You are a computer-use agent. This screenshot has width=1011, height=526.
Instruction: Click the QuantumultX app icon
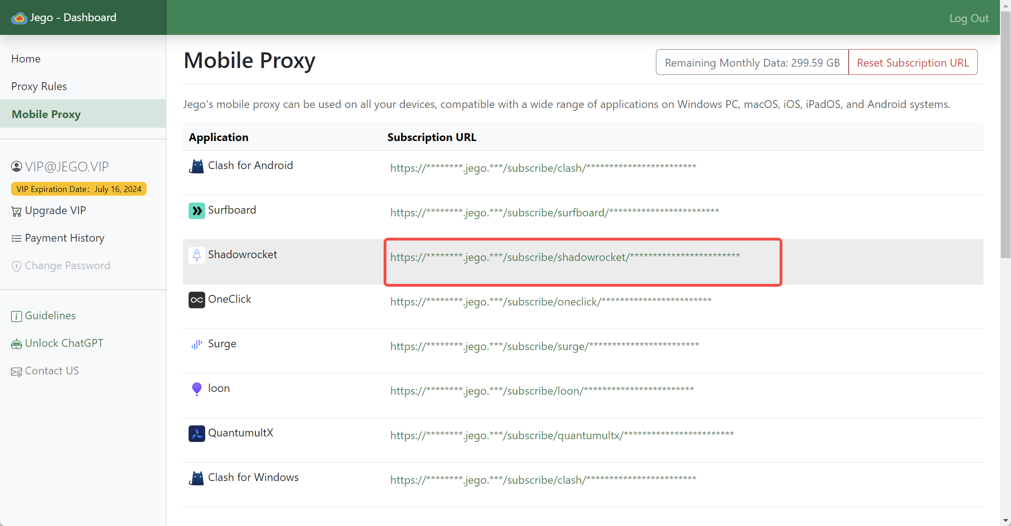pos(196,433)
